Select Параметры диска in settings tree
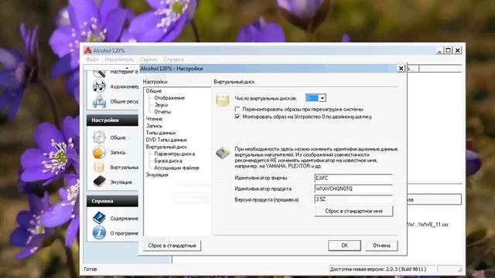495x278 pixels. pyautogui.click(x=174, y=154)
